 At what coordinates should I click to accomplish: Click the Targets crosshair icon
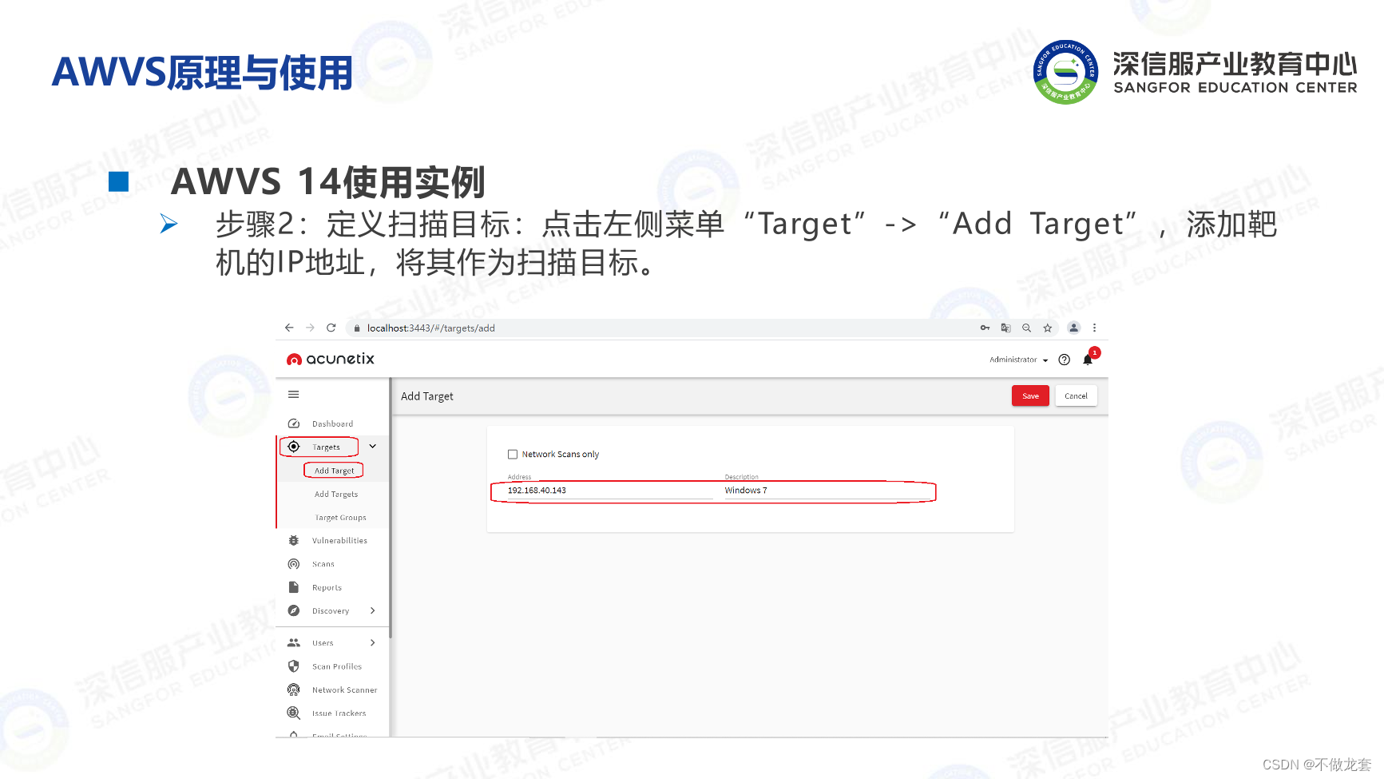tap(293, 447)
